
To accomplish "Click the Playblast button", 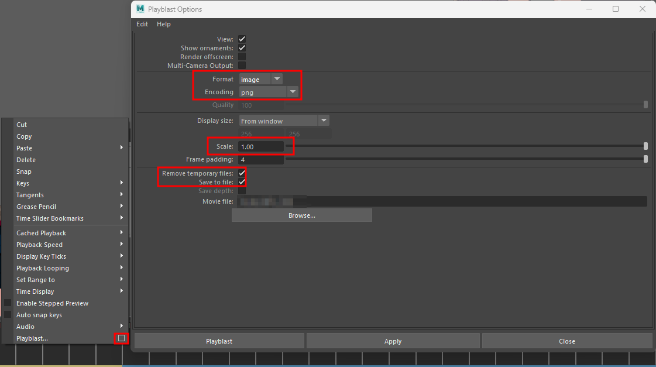I will [x=219, y=341].
